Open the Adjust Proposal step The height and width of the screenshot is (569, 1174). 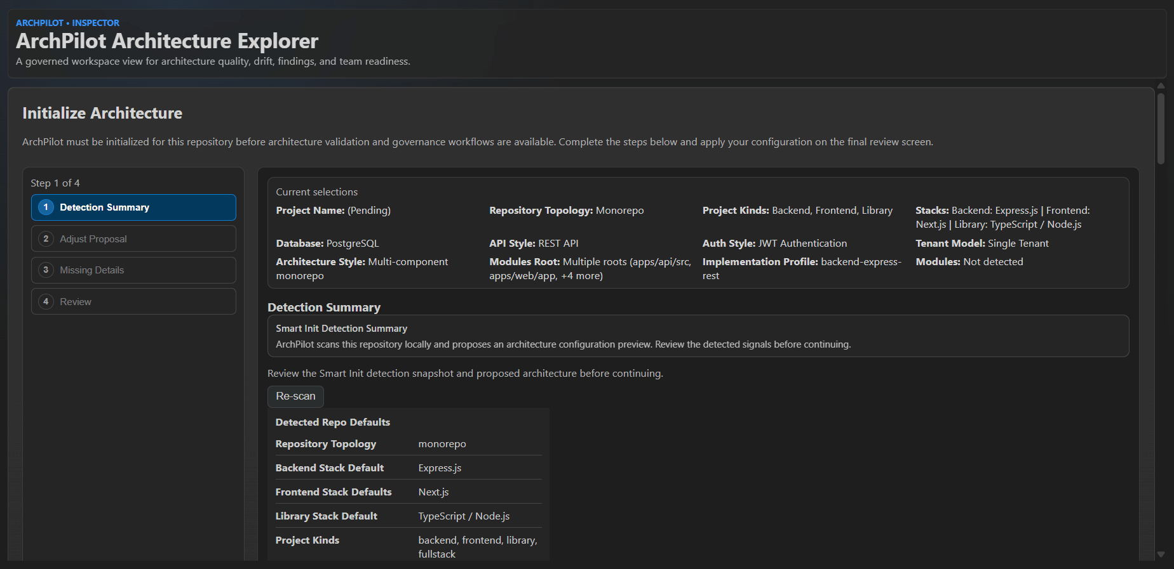click(133, 239)
